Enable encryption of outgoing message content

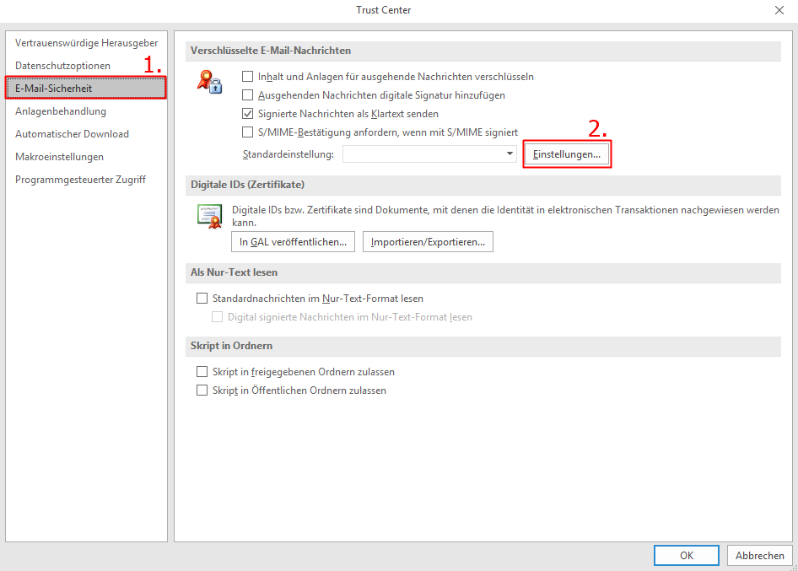pos(247,77)
